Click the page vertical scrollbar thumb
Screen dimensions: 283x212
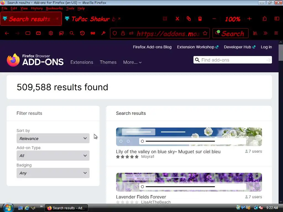(281, 52)
